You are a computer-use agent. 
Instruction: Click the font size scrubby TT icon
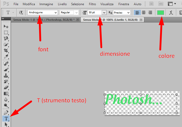(84, 13)
